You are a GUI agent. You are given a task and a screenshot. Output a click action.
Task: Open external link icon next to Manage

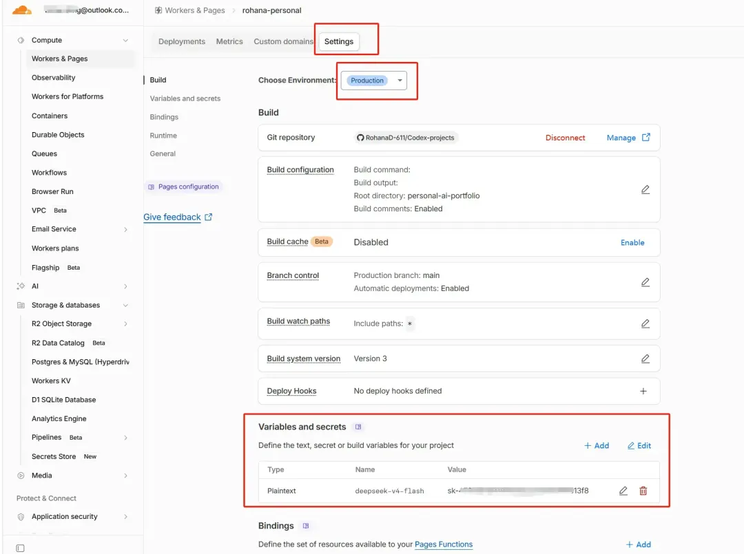[x=645, y=138]
